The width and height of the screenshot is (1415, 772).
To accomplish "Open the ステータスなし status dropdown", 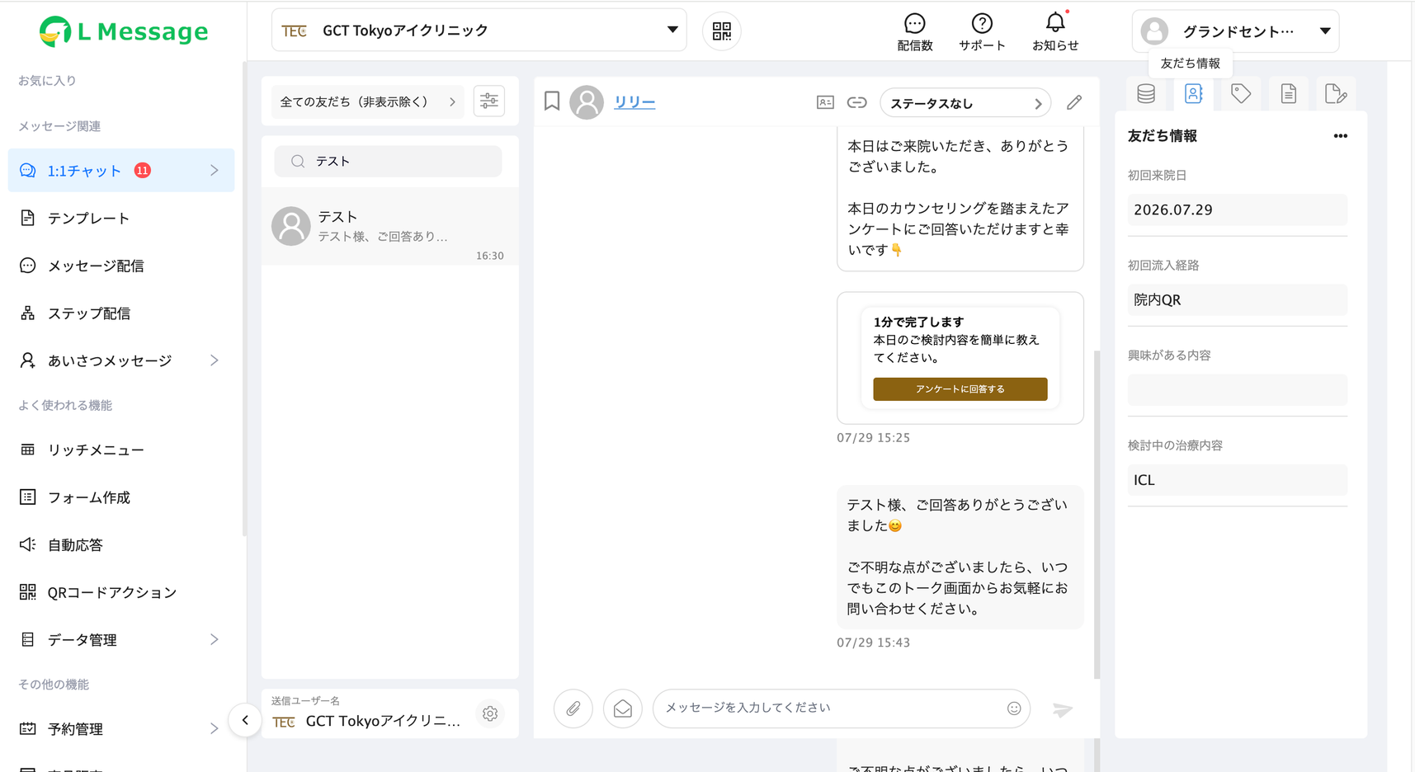I will (965, 103).
